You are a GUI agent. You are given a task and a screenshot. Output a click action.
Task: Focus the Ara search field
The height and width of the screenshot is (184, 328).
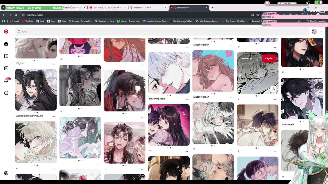[162, 32]
